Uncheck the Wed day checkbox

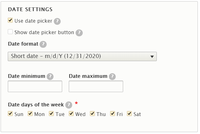click(x=71, y=114)
